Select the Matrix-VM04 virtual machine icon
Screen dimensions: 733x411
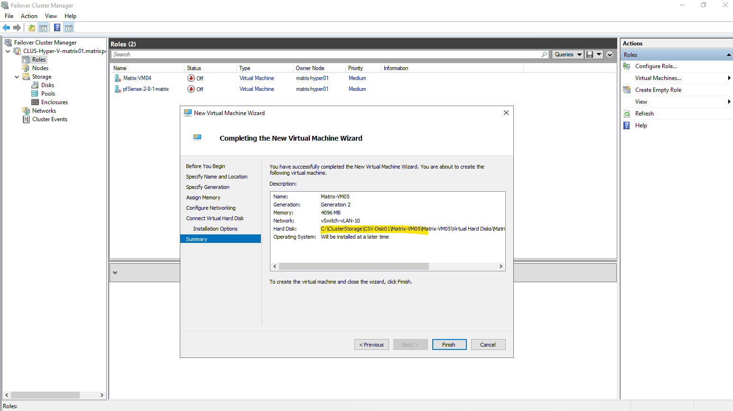coord(118,78)
